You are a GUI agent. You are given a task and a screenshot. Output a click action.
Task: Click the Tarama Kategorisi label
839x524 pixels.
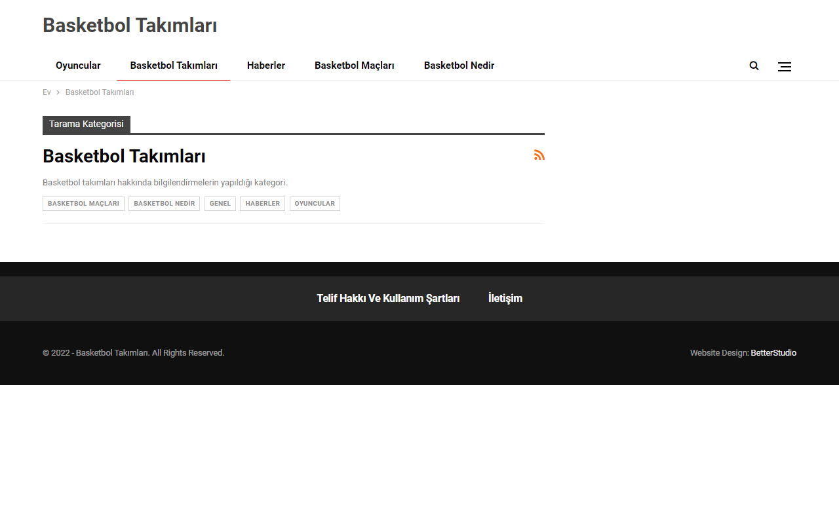(x=87, y=124)
